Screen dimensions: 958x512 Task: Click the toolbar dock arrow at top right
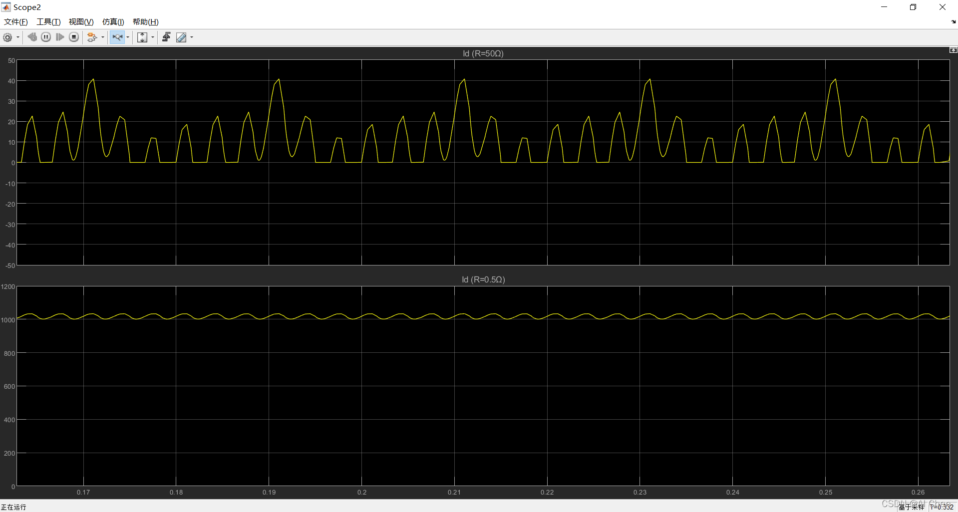pyautogui.click(x=954, y=21)
